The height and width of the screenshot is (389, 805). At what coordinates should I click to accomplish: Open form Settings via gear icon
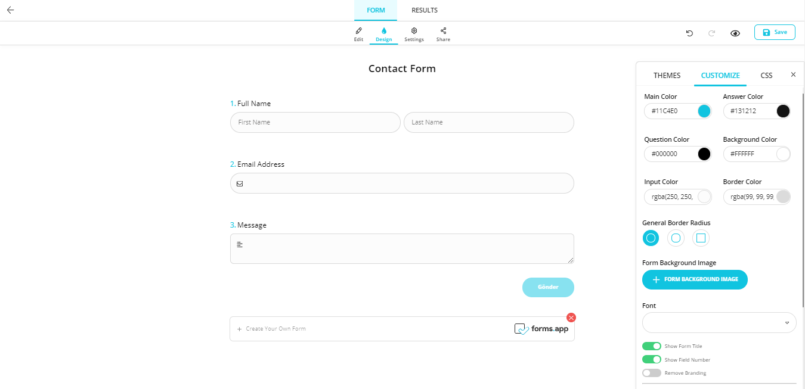(x=414, y=33)
